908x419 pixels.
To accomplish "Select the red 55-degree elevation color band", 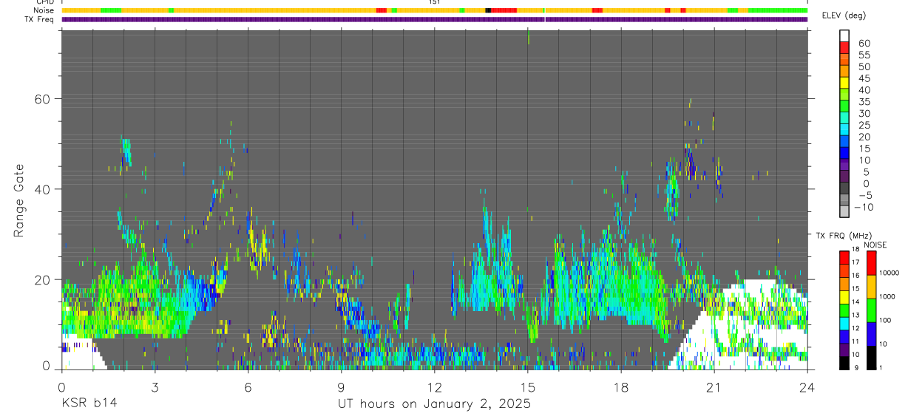I will tap(844, 47).
